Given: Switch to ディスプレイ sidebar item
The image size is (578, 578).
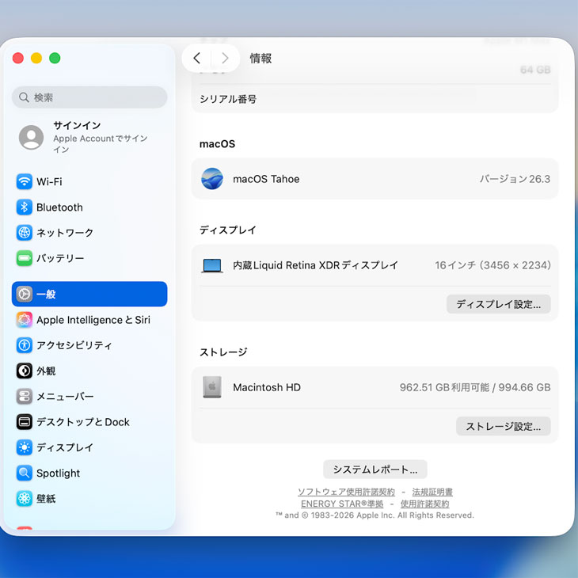Looking at the screenshot, I should pyautogui.click(x=65, y=447).
